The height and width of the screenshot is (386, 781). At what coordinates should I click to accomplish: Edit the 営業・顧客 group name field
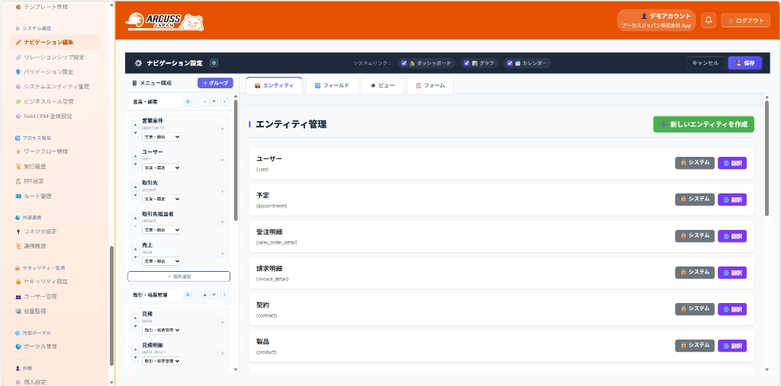(154, 101)
